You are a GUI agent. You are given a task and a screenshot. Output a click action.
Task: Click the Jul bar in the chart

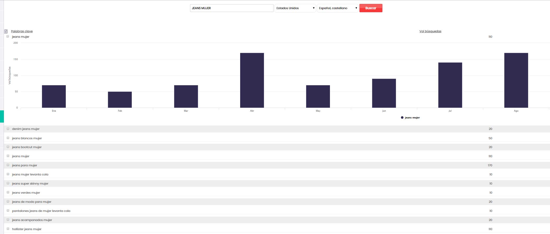coord(450,85)
